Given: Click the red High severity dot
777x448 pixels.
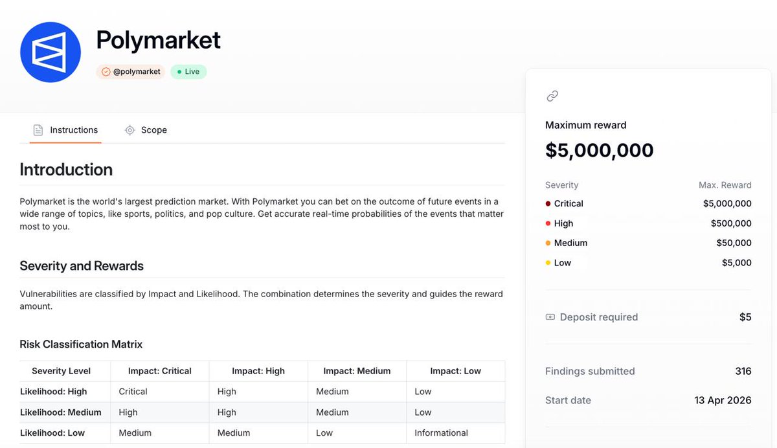Looking at the screenshot, I should pyautogui.click(x=548, y=223).
